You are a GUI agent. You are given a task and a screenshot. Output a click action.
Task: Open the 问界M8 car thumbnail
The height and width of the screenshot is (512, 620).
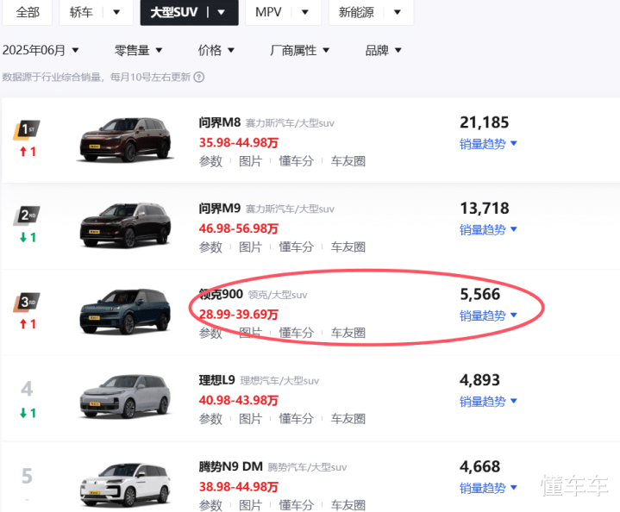(x=125, y=140)
